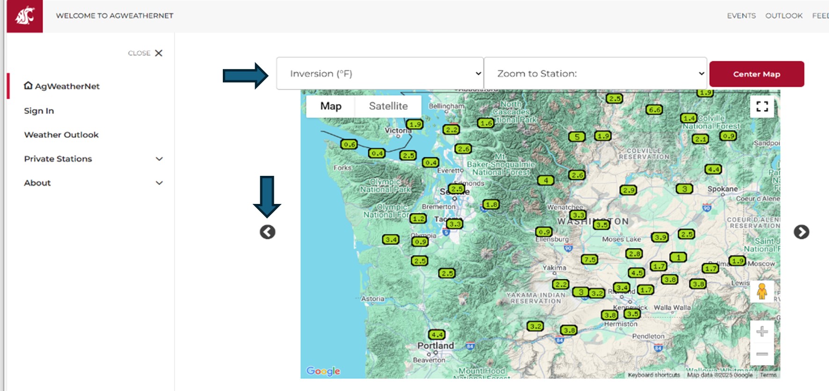This screenshot has height=391, width=829.
Task: Select the 0.6 station marker
Action: click(x=349, y=145)
